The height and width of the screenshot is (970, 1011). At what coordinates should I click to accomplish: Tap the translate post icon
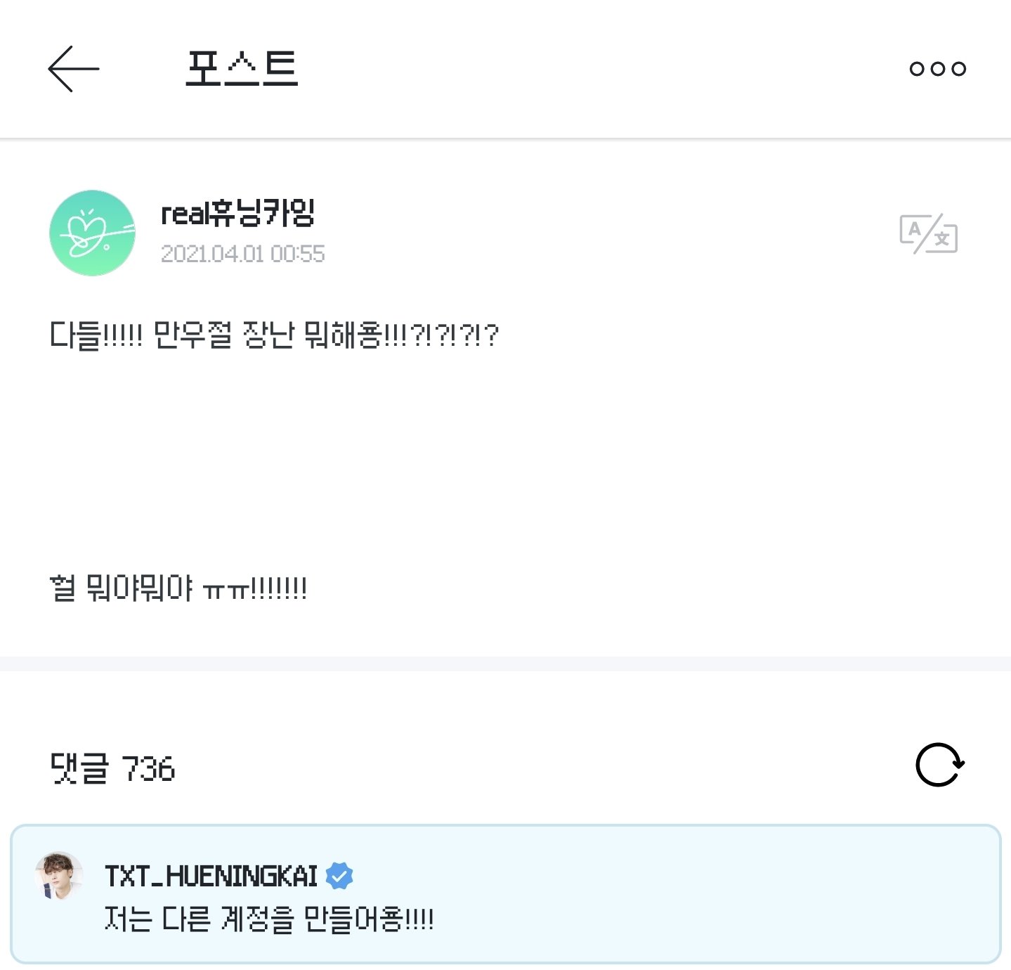928,233
